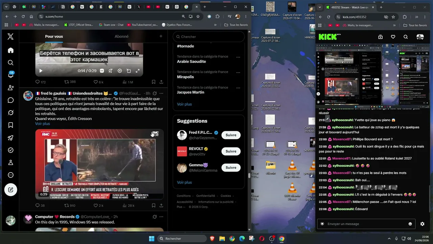Share the post with 1 M views
433x244 pixels.
tap(161, 82)
